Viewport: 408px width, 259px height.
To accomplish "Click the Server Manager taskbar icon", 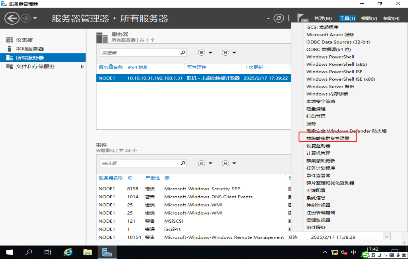I will [107, 252].
